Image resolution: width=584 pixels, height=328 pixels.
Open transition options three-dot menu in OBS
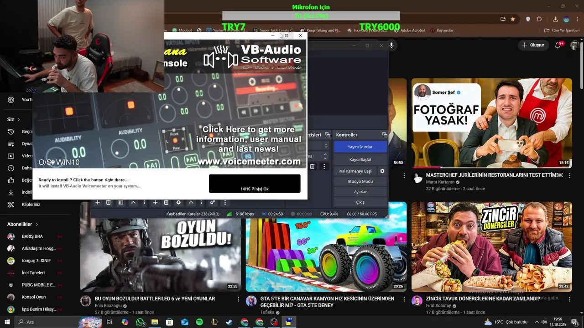(x=324, y=167)
